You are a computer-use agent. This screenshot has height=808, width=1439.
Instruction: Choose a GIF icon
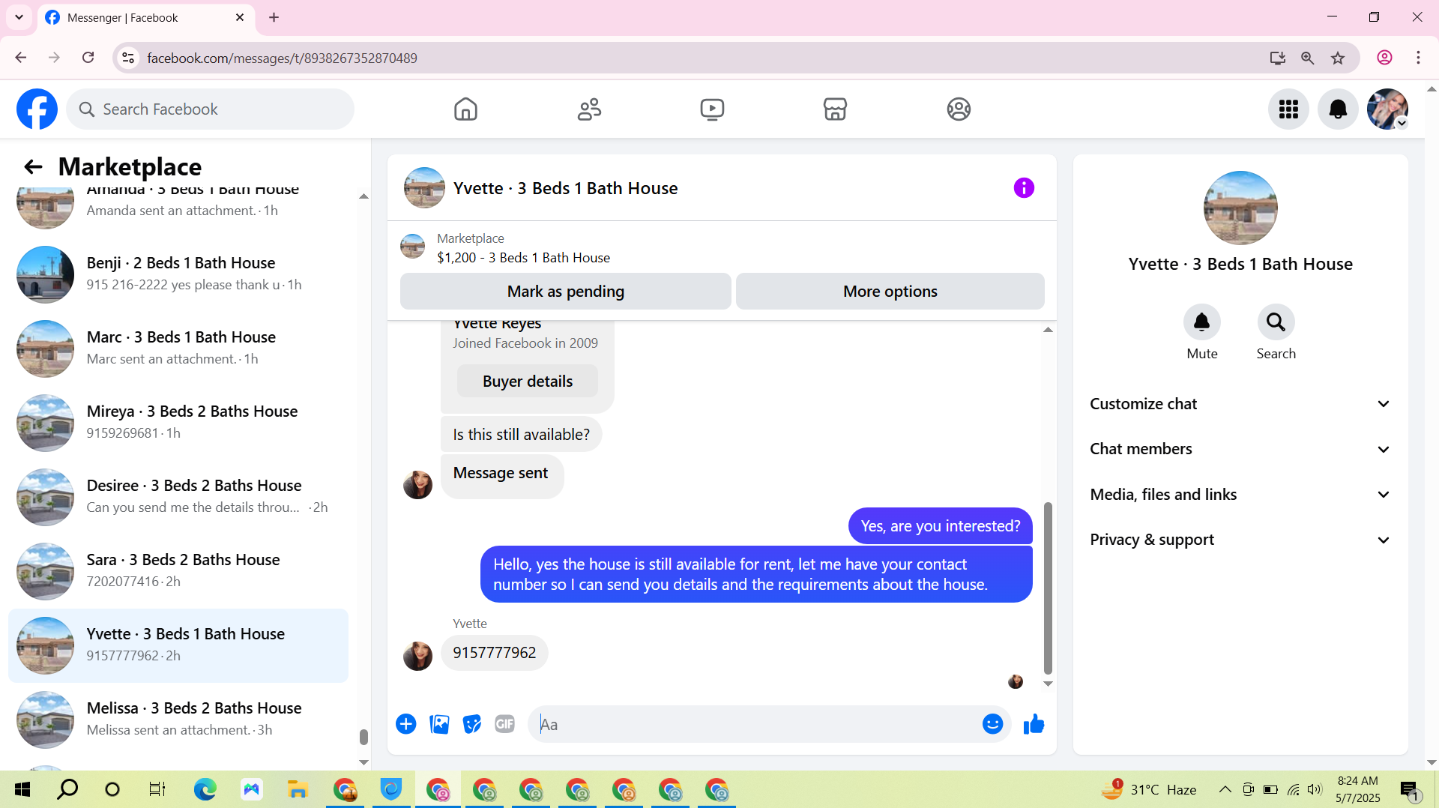[505, 724]
